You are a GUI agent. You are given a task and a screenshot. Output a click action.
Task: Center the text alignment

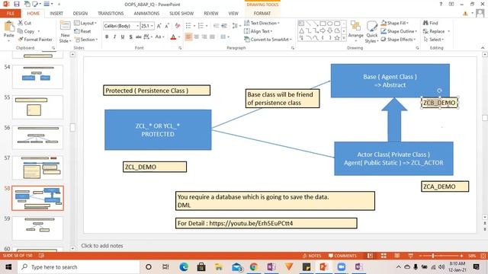(197, 37)
